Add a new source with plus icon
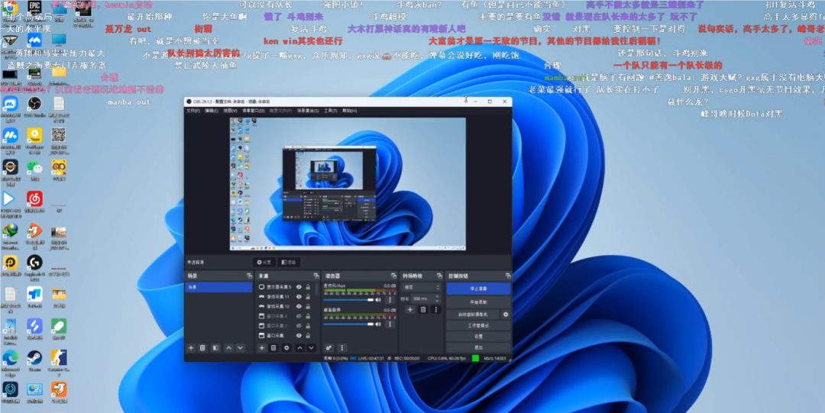 (x=261, y=348)
